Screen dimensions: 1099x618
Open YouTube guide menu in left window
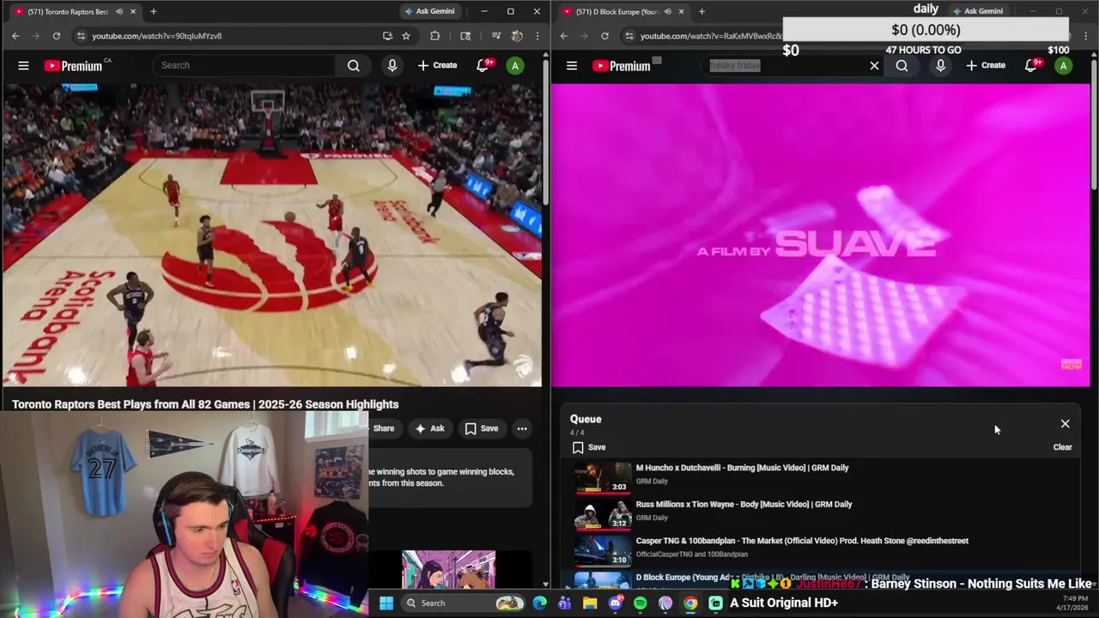coord(23,65)
